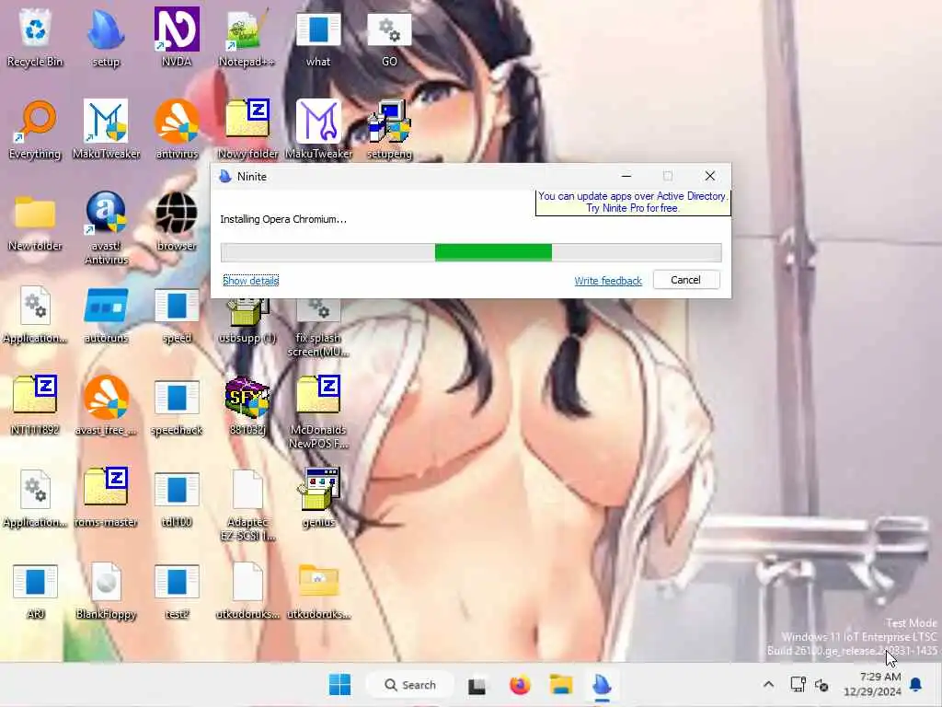Screen dimensions: 942x707
Task: Open File Explorer from the taskbar
Action: (x=561, y=685)
